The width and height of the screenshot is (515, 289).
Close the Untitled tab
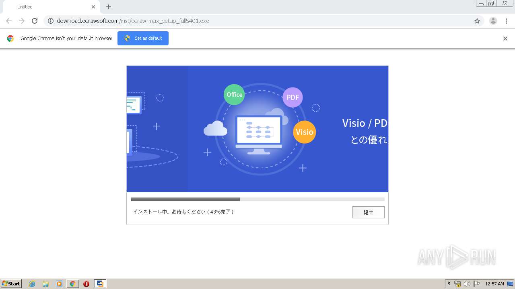coord(93,7)
